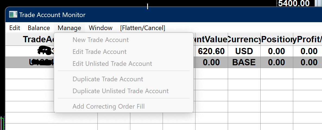Viewport: 322px width, 130px height.
Task: Click the Trade Account Monitor window icon
Action: 13,15
